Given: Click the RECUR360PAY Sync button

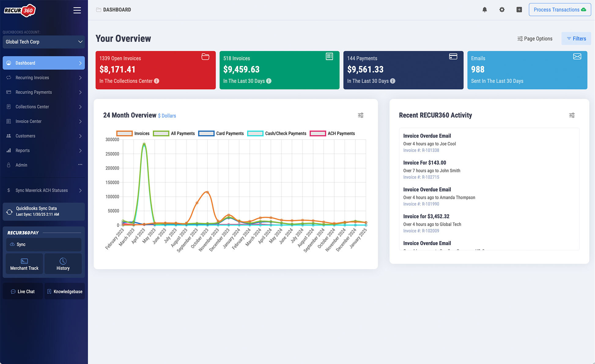Looking at the screenshot, I should point(44,244).
